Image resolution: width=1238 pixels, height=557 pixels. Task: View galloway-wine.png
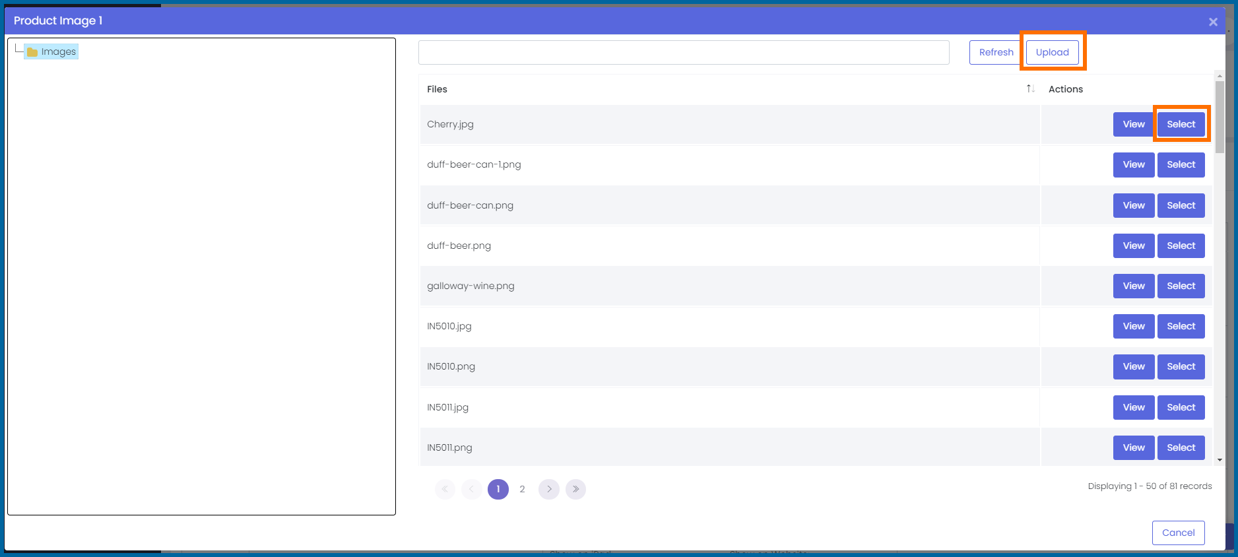tap(1134, 286)
